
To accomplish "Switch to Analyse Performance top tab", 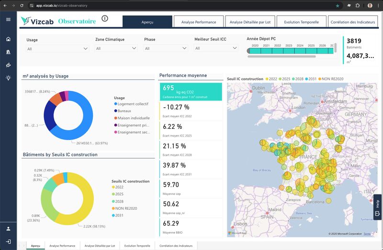I will 198,22.
